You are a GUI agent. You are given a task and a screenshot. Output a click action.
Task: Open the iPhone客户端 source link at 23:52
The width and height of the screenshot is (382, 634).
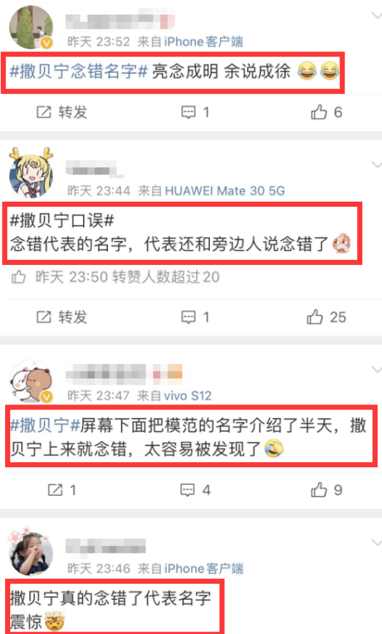pos(203,42)
